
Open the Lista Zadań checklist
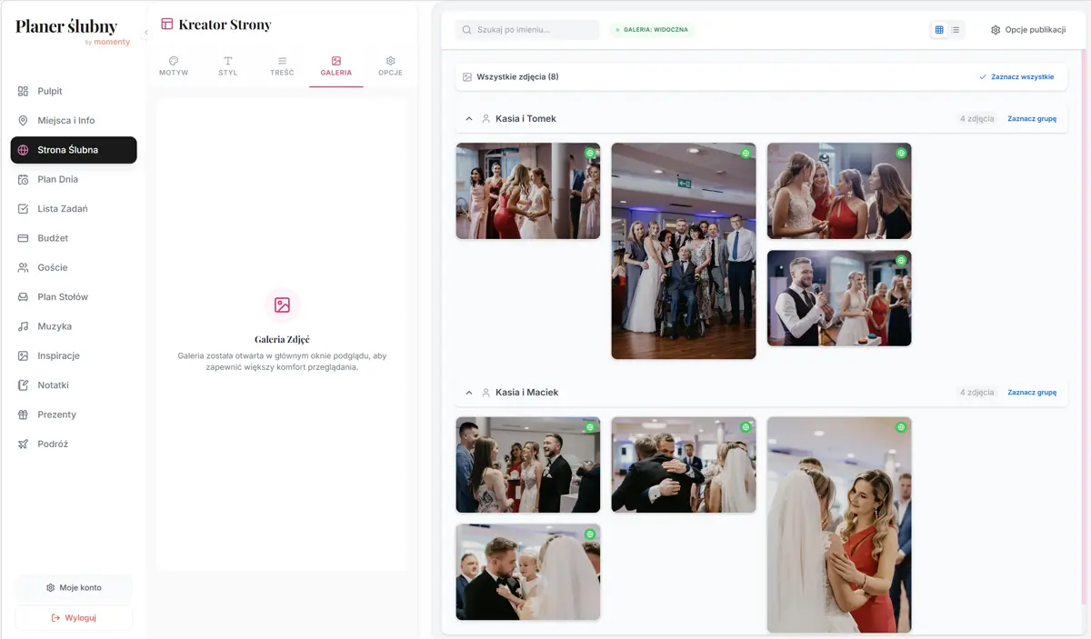coord(62,209)
